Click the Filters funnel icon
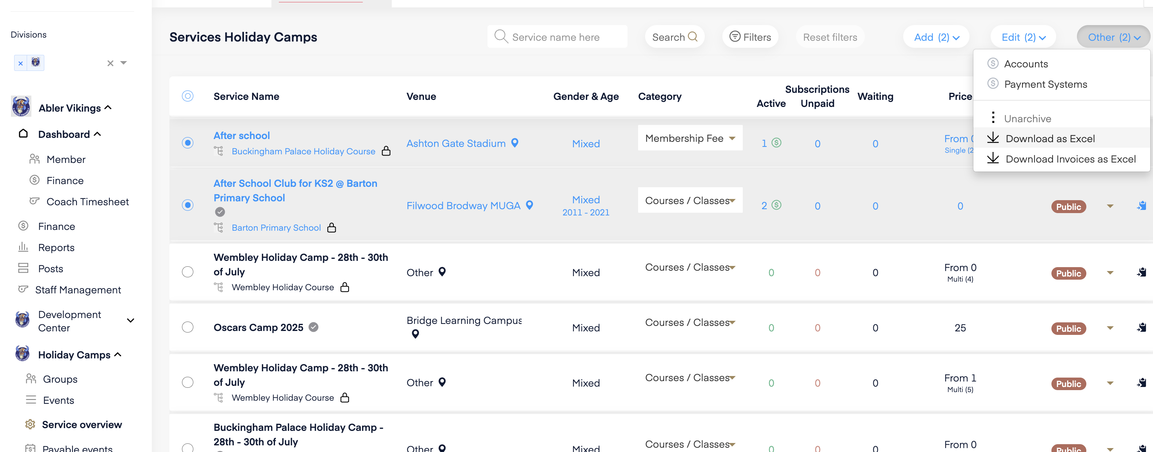The image size is (1153, 452). [x=735, y=37]
